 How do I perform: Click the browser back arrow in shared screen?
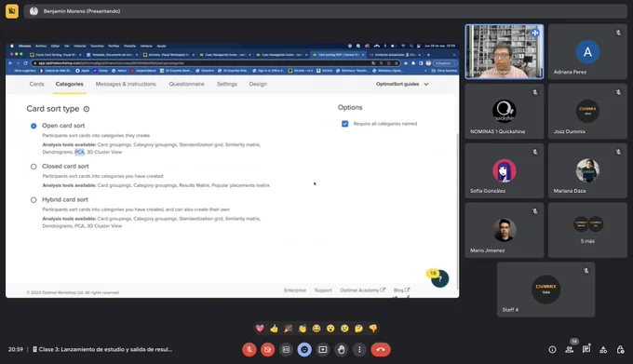click(10, 63)
